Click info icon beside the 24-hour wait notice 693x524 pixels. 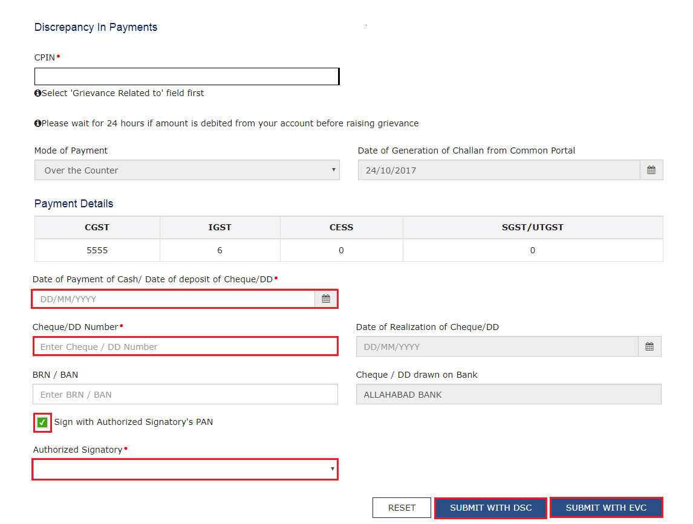[37, 123]
